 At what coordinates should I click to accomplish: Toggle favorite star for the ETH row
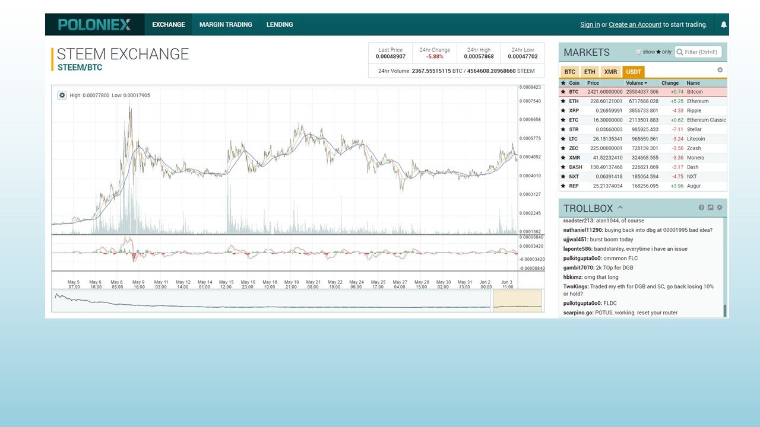click(563, 101)
